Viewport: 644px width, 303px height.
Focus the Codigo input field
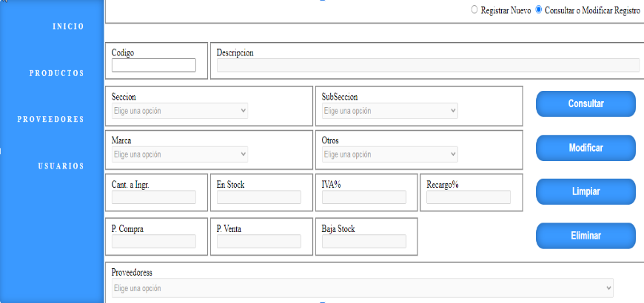pos(154,66)
